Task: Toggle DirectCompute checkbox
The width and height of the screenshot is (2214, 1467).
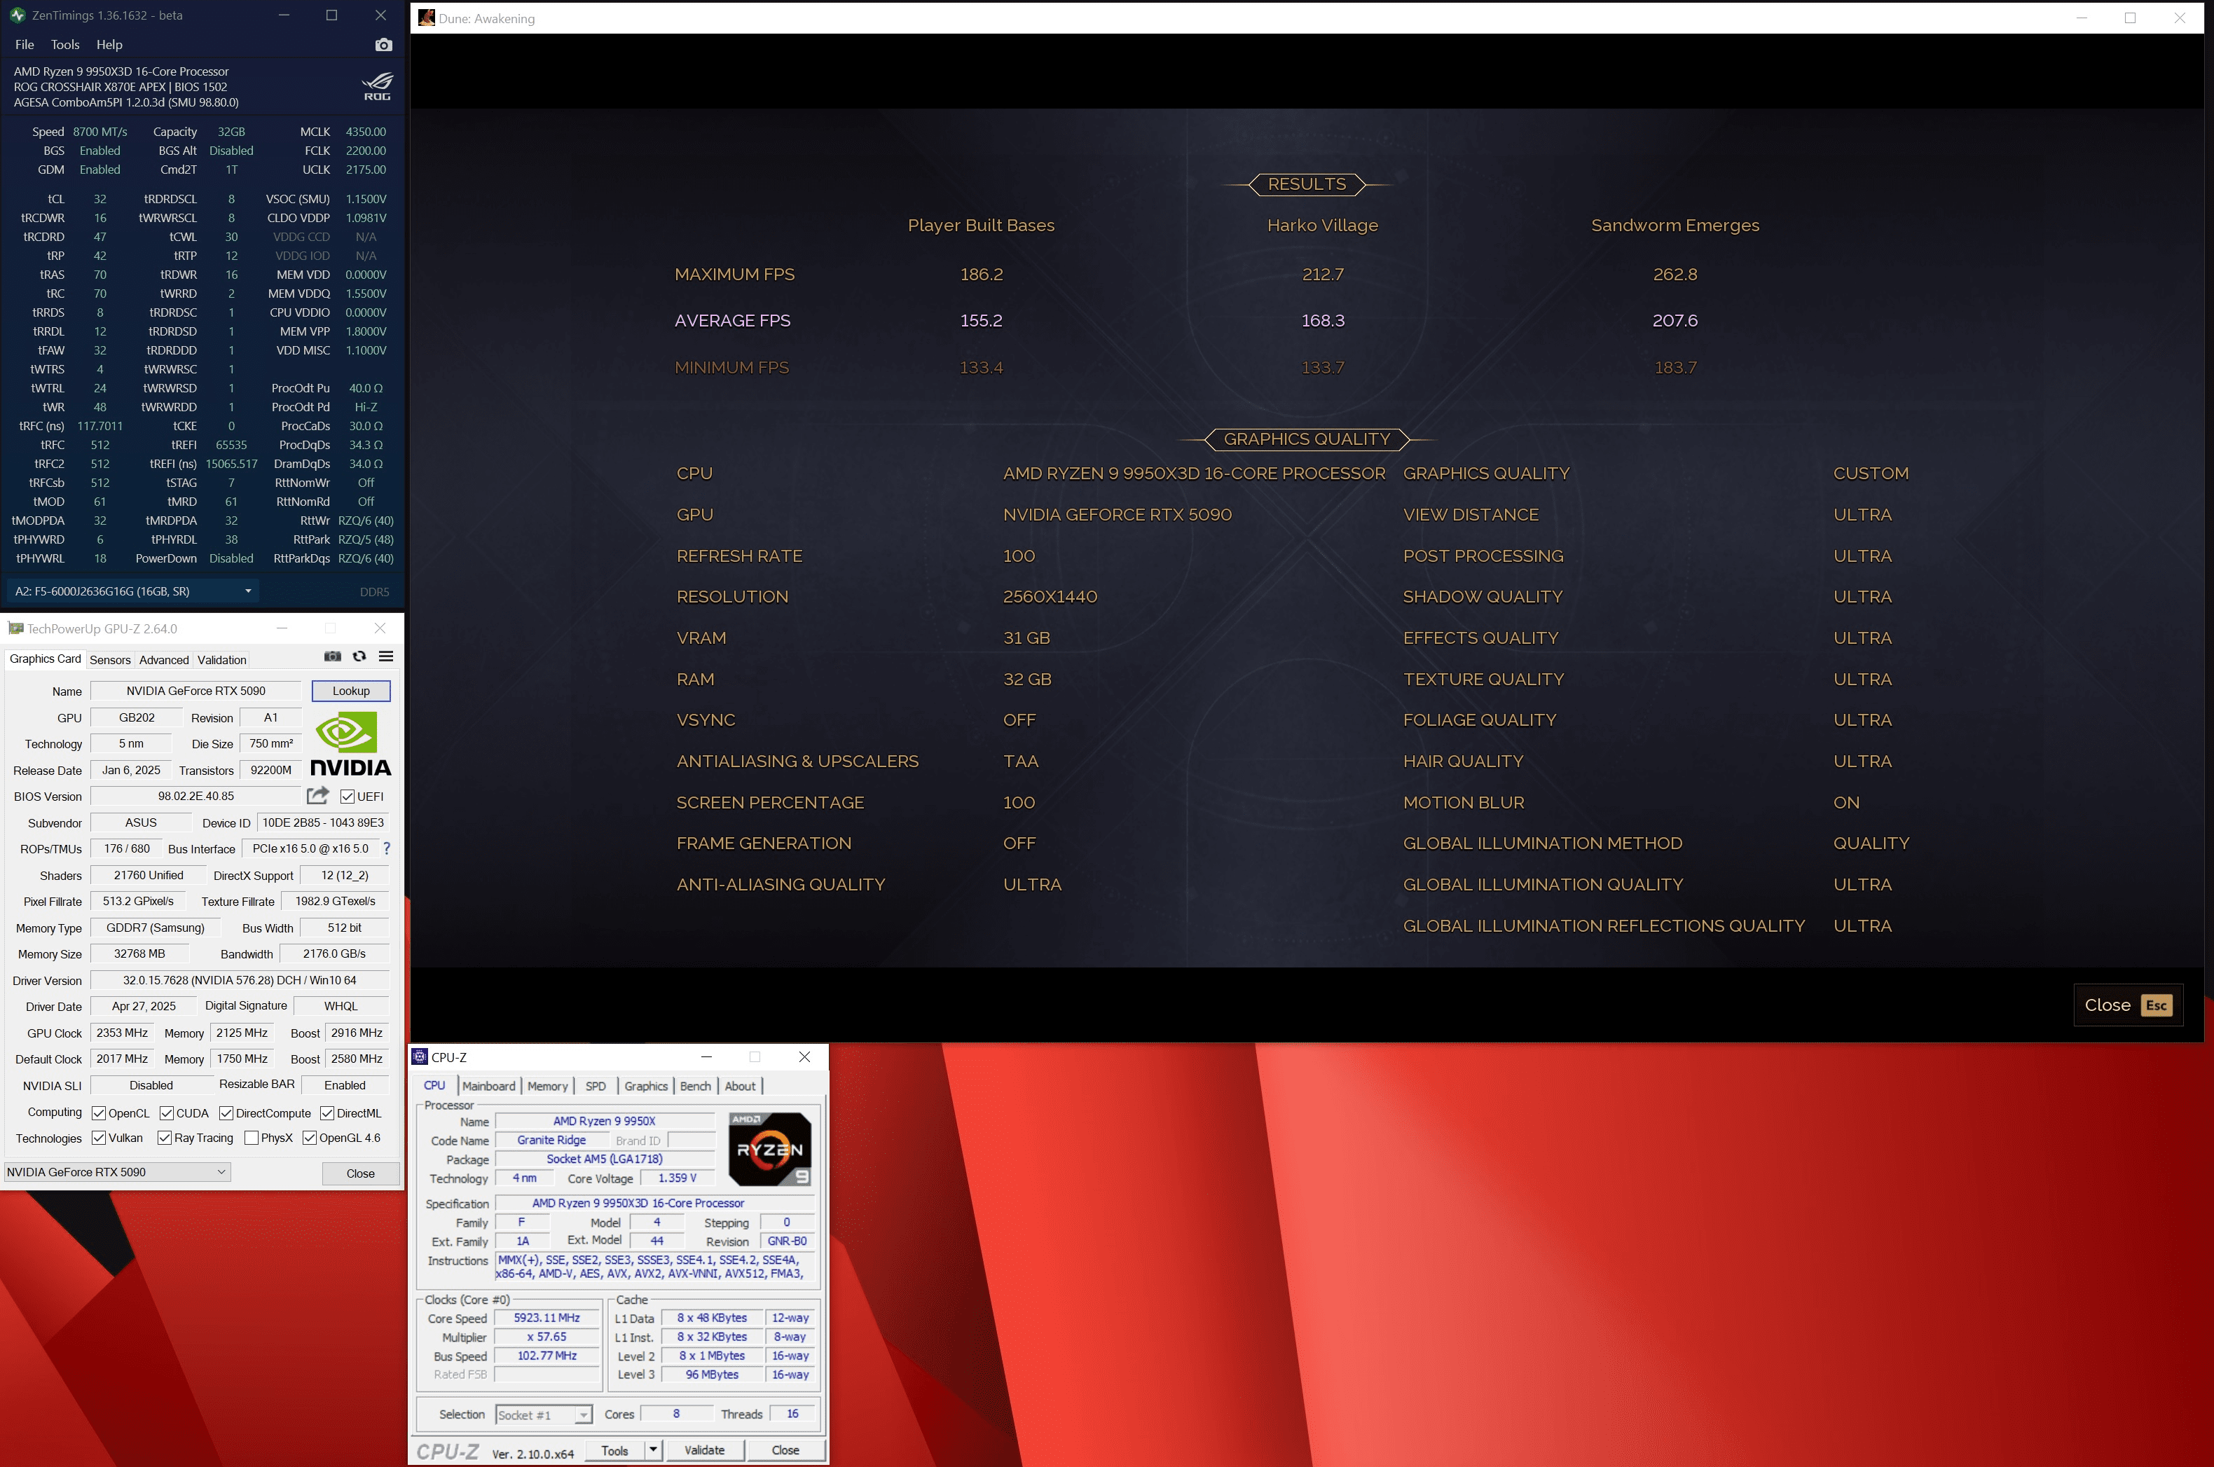Action: pyautogui.click(x=226, y=1113)
